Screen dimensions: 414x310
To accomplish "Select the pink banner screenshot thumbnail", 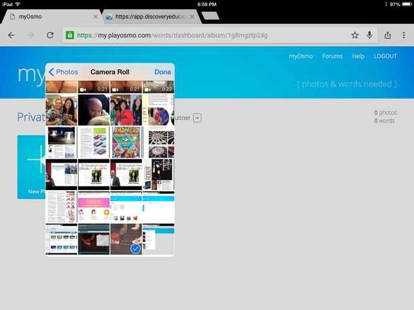I will [93, 207].
